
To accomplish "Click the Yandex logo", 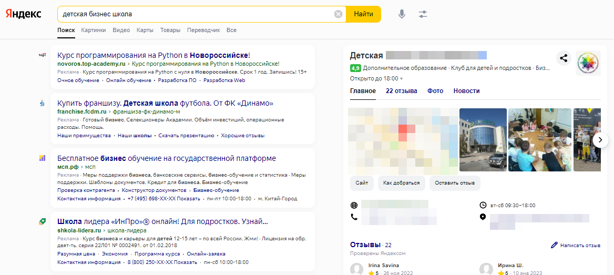I will 24,14.
